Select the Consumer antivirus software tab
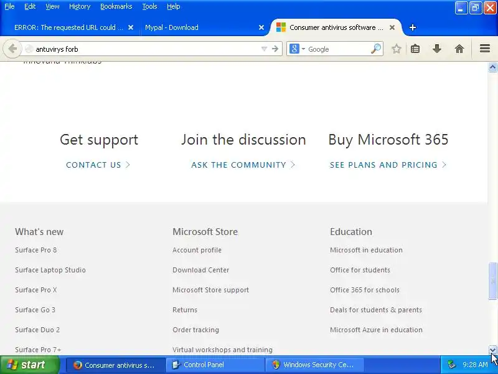This screenshot has height=374, width=498. (x=336, y=27)
